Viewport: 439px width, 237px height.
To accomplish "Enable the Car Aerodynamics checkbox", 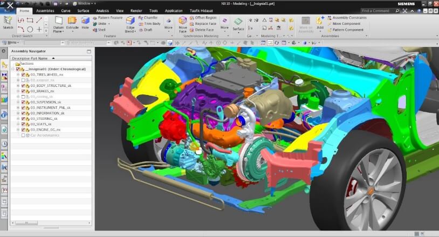I will click(x=23, y=136).
